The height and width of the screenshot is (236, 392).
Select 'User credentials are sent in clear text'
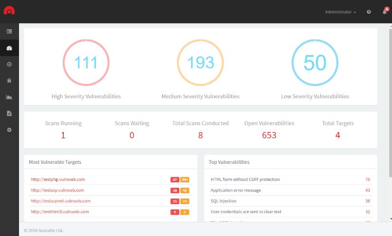click(291, 212)
